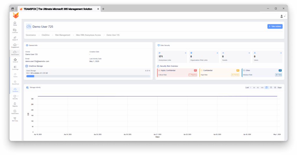This screenshot has width=297, height=155.
Task: Go to Home in the sidebar
Action: tap(15, 24)
